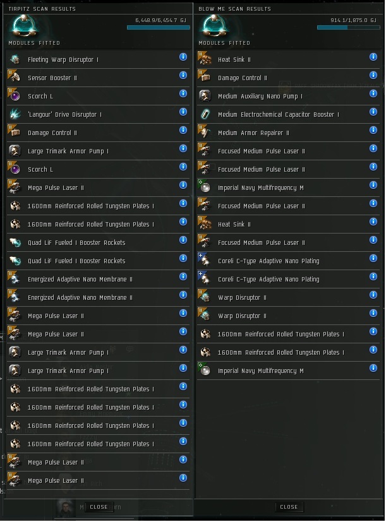Click the Tirpitz capacitor energy bar

[158, 28]
